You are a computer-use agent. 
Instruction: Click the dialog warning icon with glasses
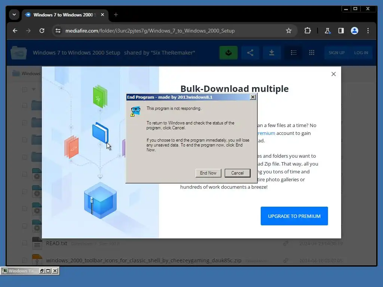pos(135,111)
